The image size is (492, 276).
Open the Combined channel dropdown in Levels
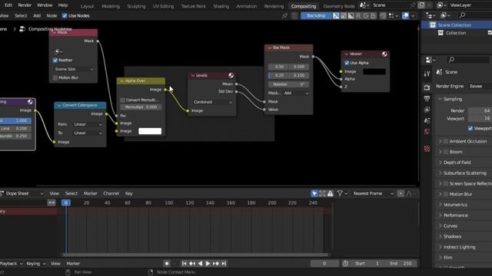coord(212,102)
